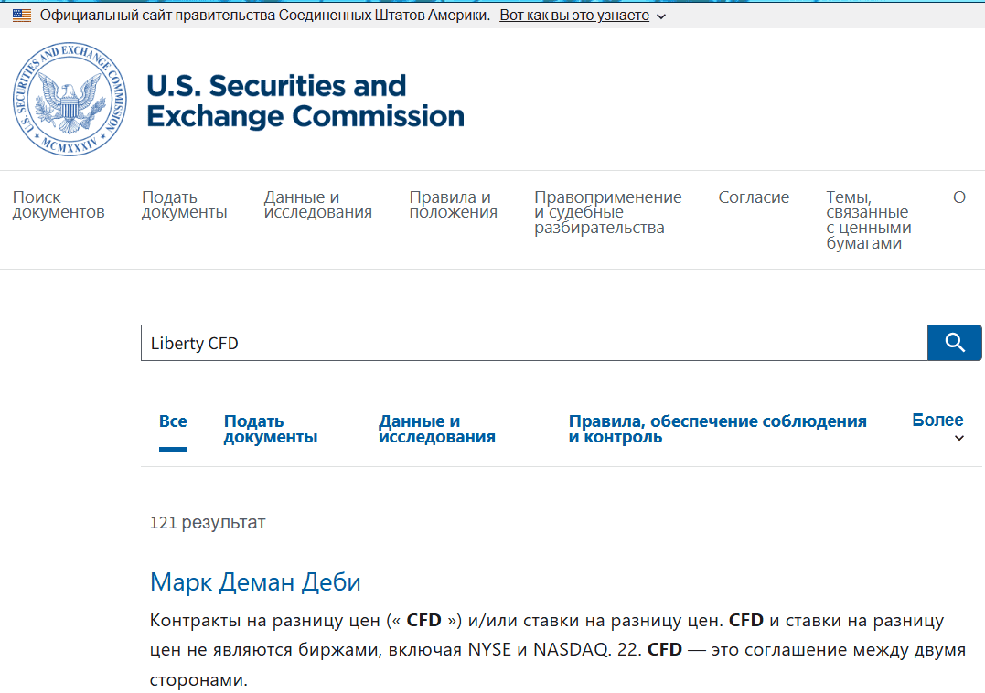The width and height of the screenshot is (985, 693).
Task: Click inside the search field containing 'Liberty CFD'
Action: [x=457, y=342]
